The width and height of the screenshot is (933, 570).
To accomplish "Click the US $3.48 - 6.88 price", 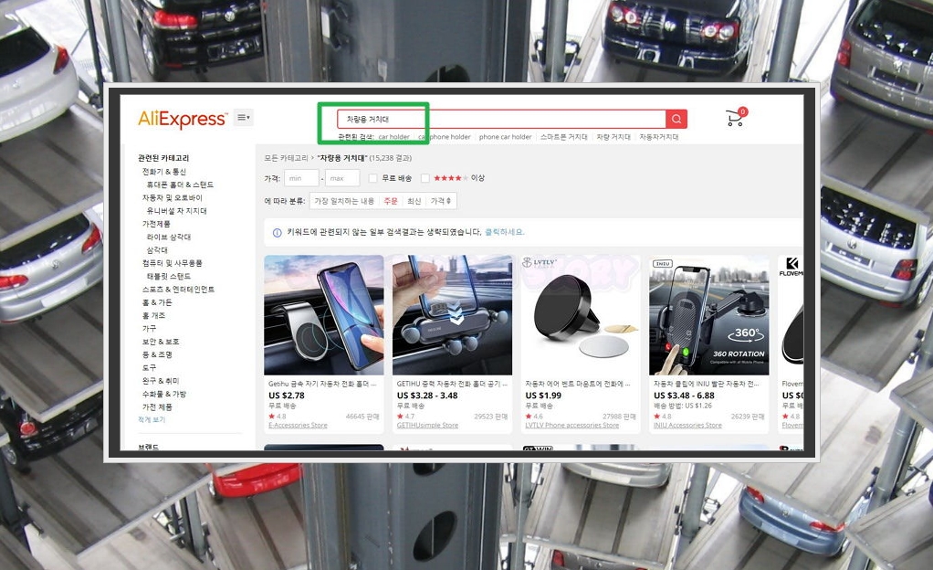I will [x=685, y=396].
